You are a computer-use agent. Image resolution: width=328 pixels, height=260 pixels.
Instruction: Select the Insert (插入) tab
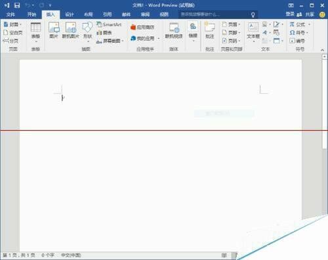[51, 14]
